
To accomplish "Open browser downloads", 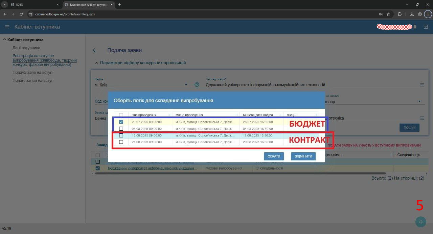I will coord(412,14).
